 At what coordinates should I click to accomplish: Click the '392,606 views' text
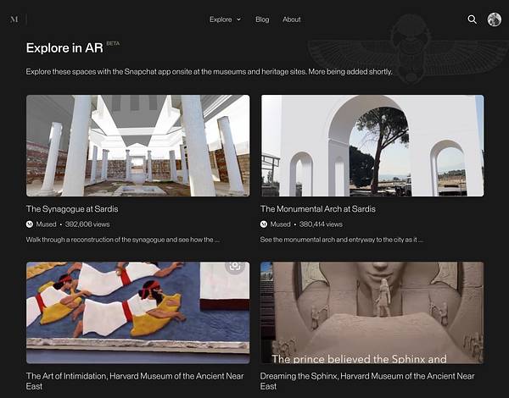point(87,224)
